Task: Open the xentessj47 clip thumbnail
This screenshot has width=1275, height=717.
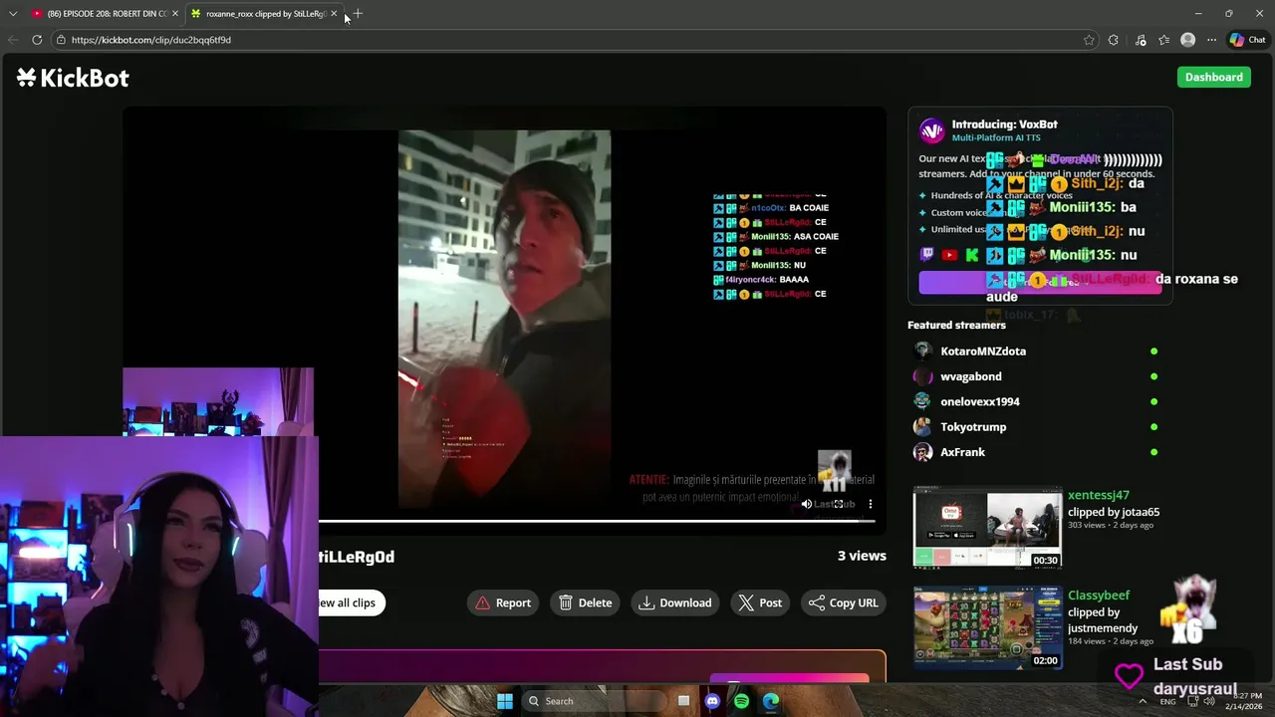Action: [987, 527]
